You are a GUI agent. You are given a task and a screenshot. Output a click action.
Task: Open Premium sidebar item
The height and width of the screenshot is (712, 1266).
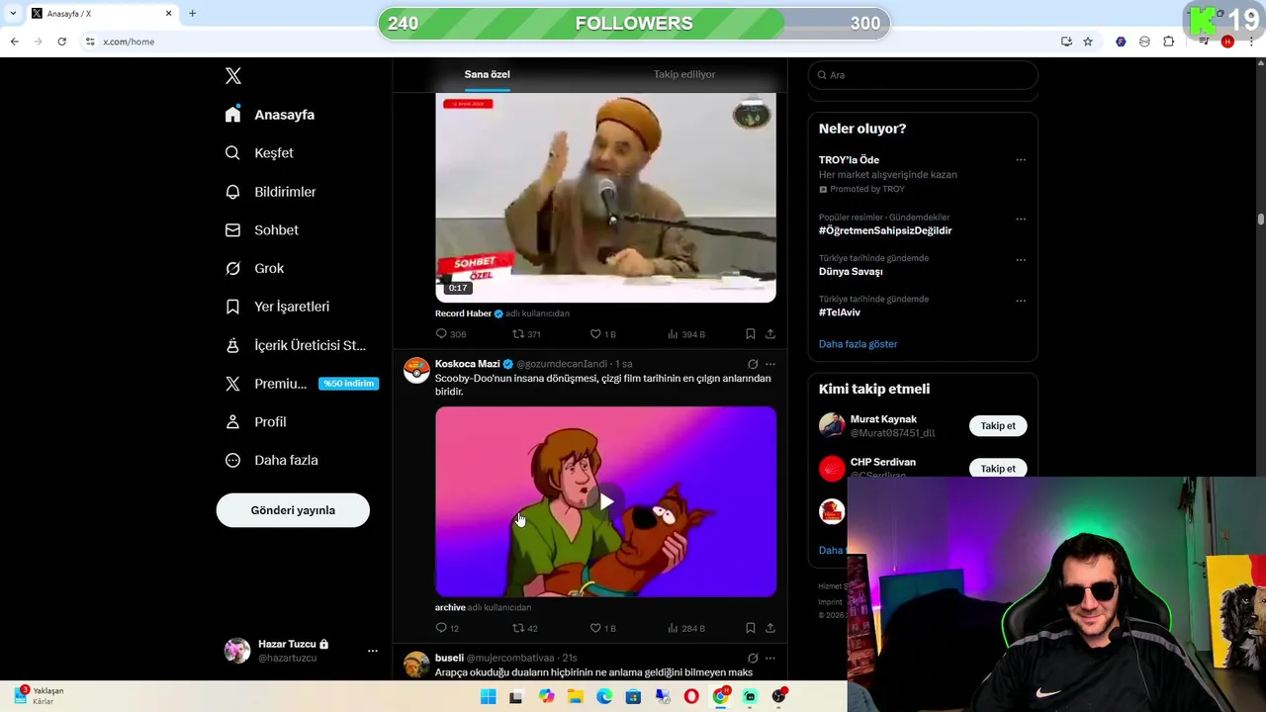(301, 384)
